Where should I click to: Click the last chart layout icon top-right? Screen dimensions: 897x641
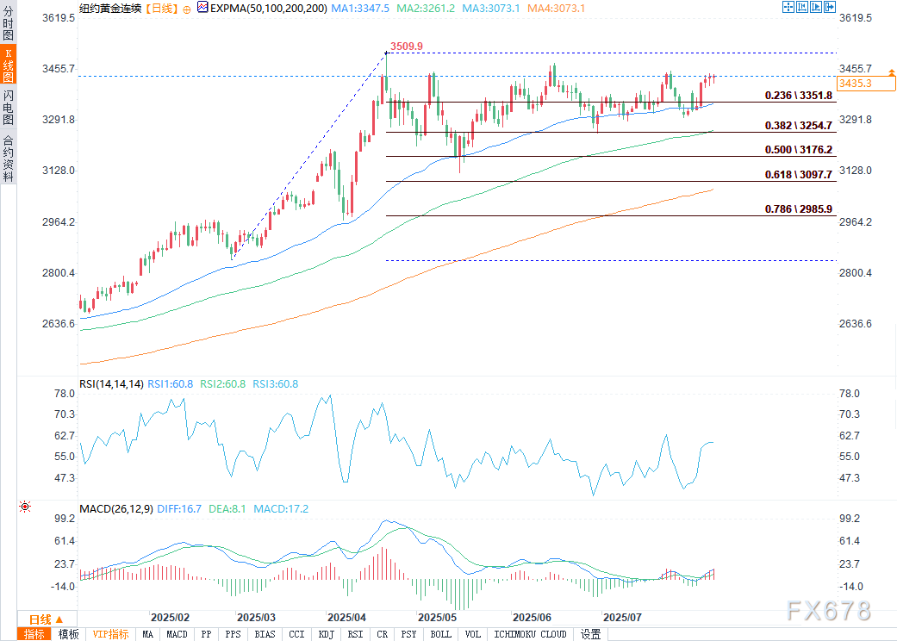832,7
